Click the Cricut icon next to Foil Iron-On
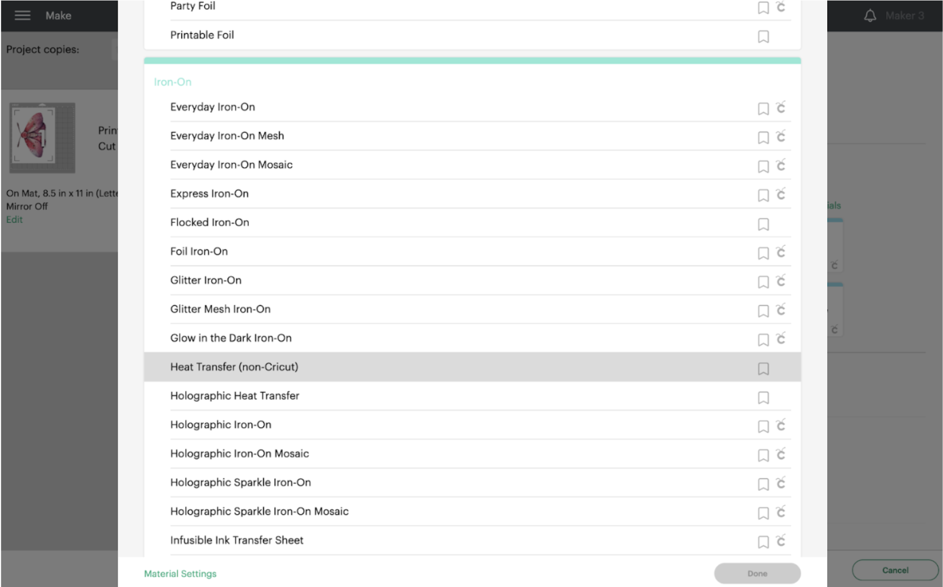 pyautogui.click(x=781, y=253)
